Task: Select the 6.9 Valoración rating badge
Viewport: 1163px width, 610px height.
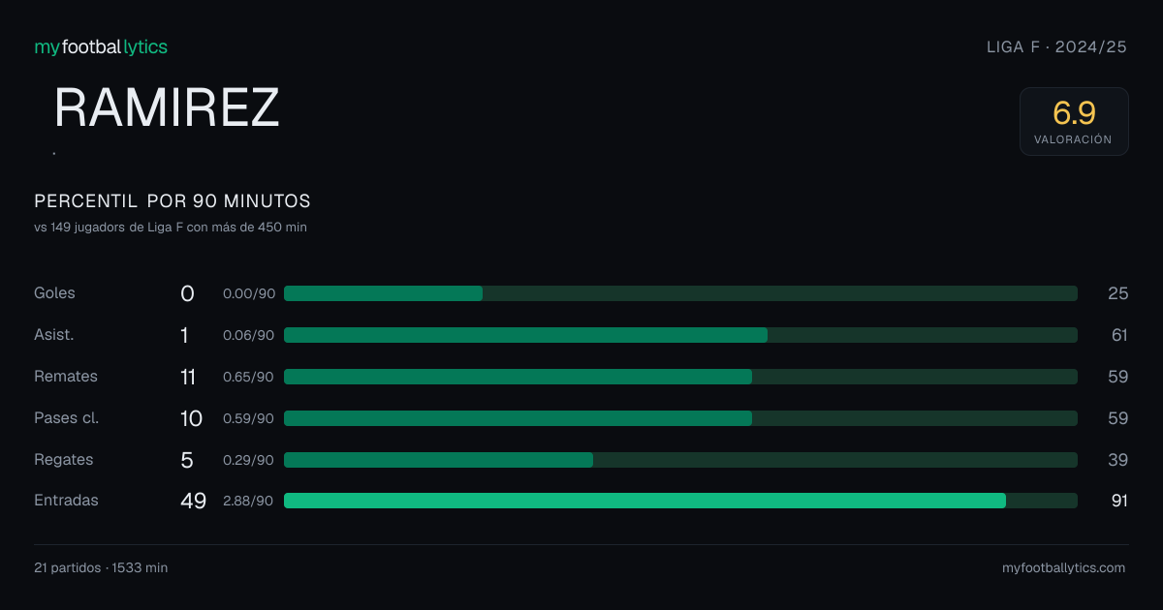Action: click(x=1074, y=121)
